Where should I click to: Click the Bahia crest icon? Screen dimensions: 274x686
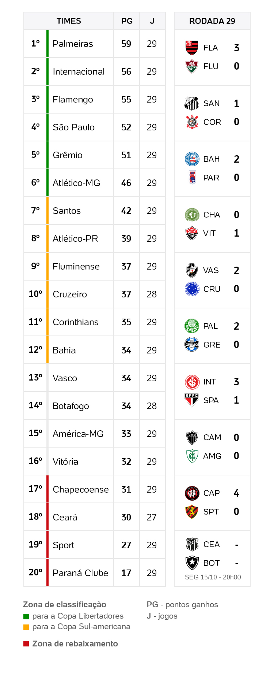[192, 159]
